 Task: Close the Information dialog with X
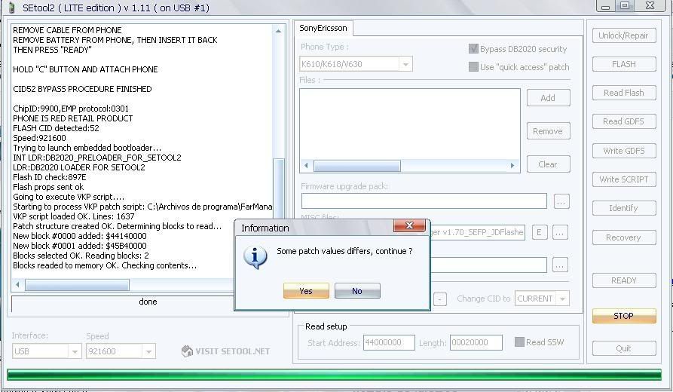[409, 225]
